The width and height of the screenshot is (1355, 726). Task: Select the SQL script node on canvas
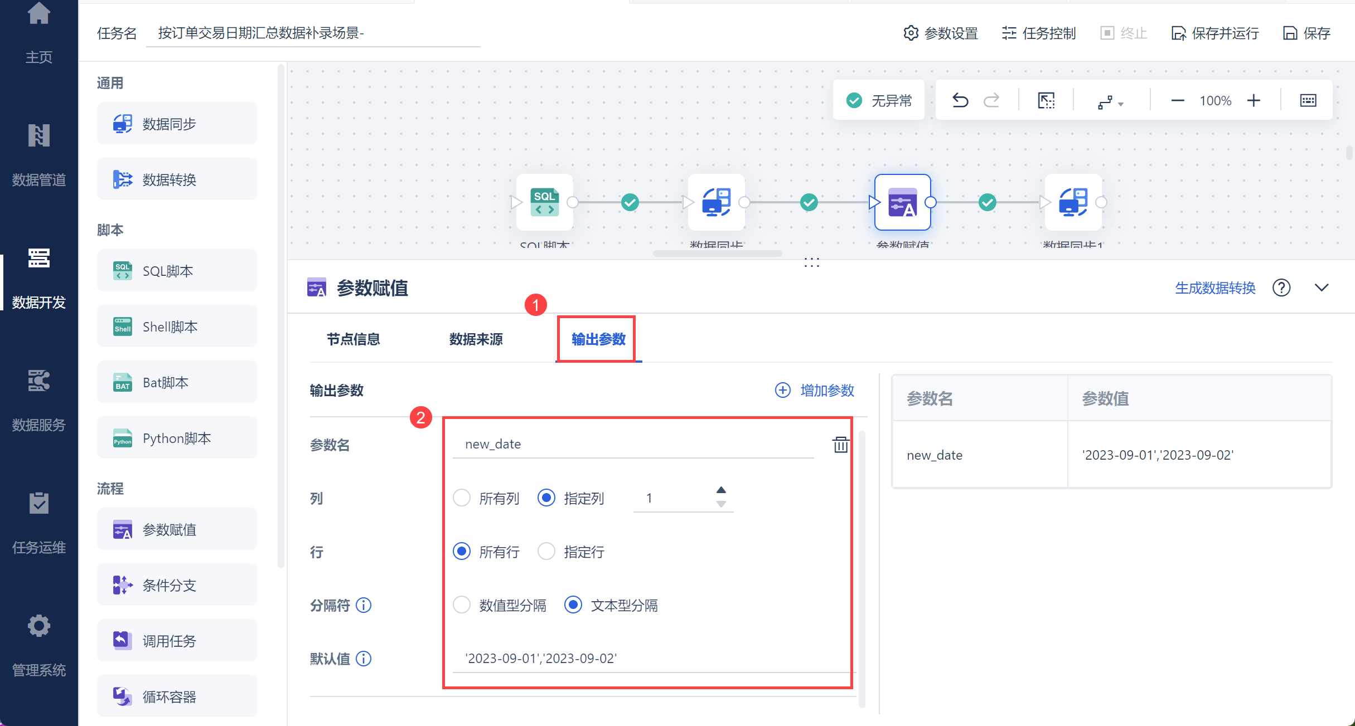coord(544,202)
